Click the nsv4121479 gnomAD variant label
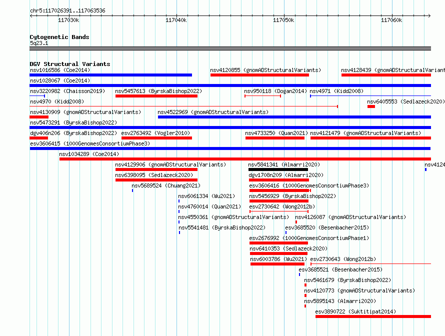This screenshot has height=336, width=445. [365, 133]
